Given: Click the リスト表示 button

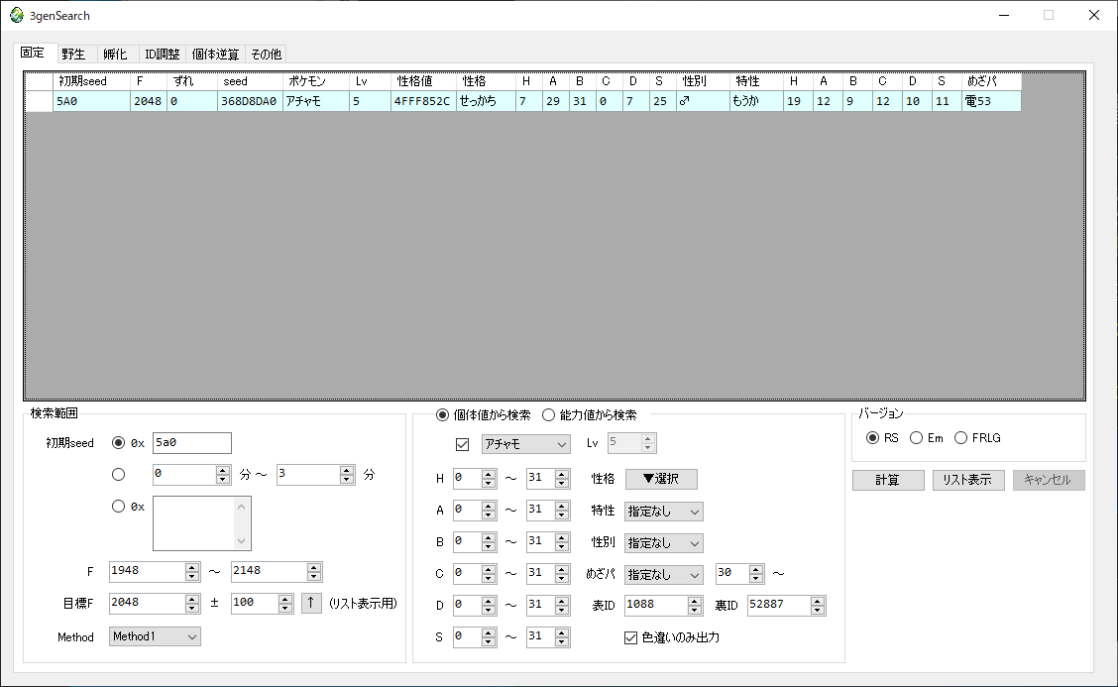Looking at the screenshot, I should click(x=968, y=480).
